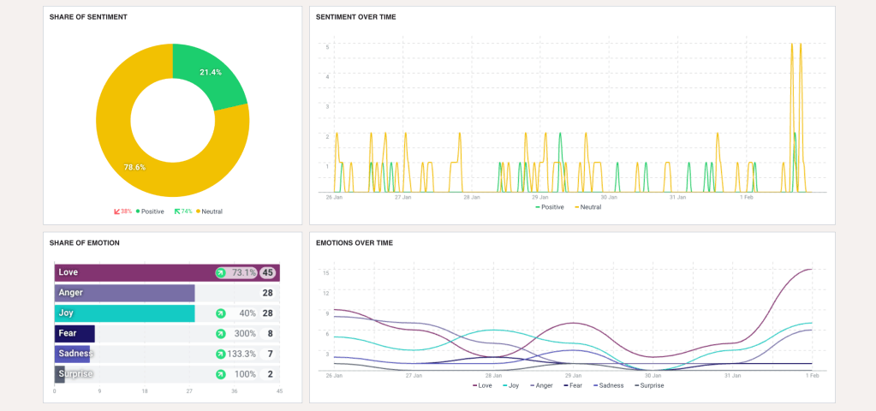Toggle Neutral in the donut chart legend
876x411 pixels.
click(x=211, y=211)
